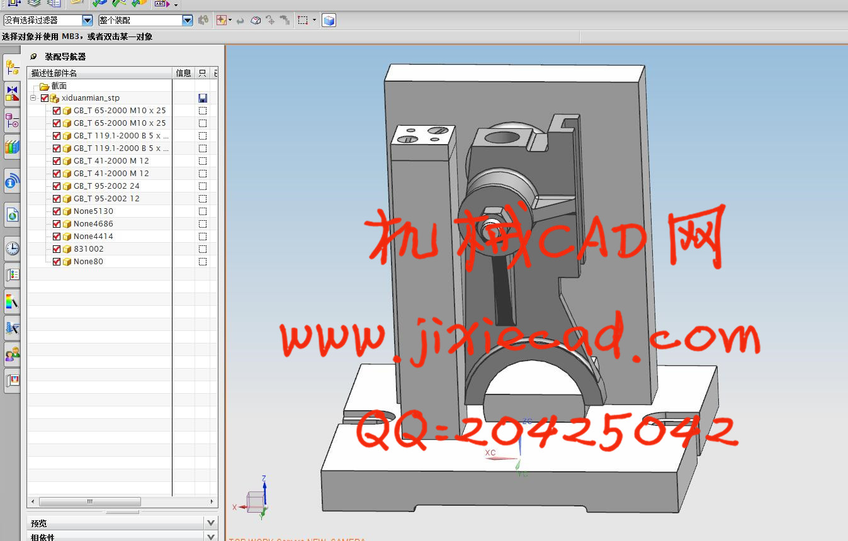Select the xiduanmian_stp root assembly label
This screenshot has height=541, width=848.
coord(91,98)
